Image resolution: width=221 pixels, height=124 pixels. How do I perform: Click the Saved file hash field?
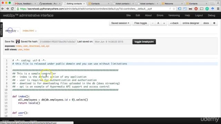[58, 42]
